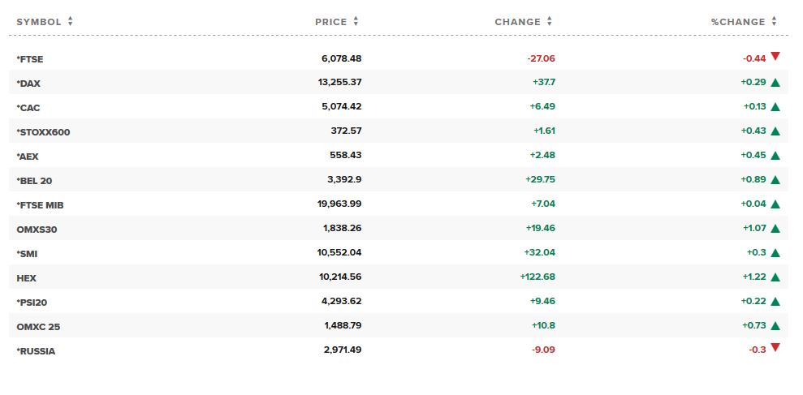Screen dimensions: 803x395
Task: Click the RUSSIA percent change -0.3
Action: [758, 350]
